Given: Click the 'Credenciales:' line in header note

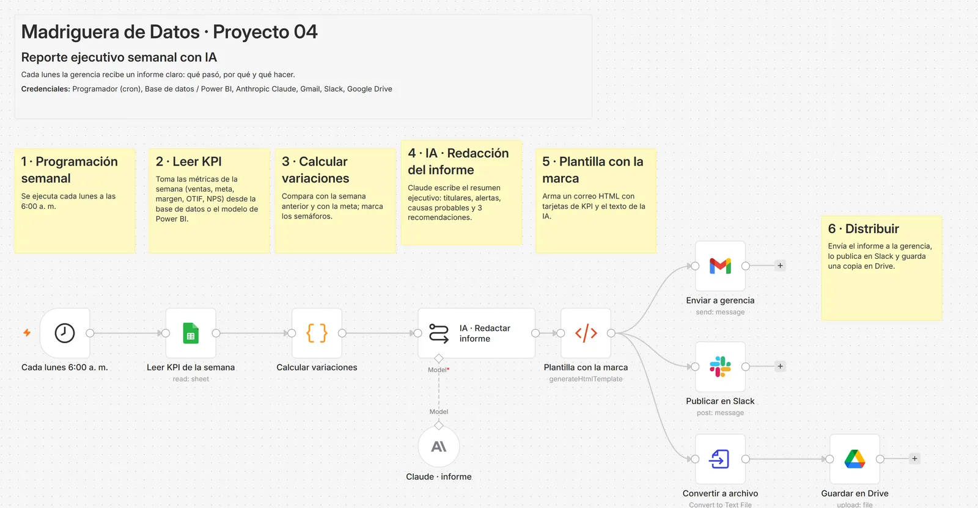Looking at the screenshot, I should 207,89.
